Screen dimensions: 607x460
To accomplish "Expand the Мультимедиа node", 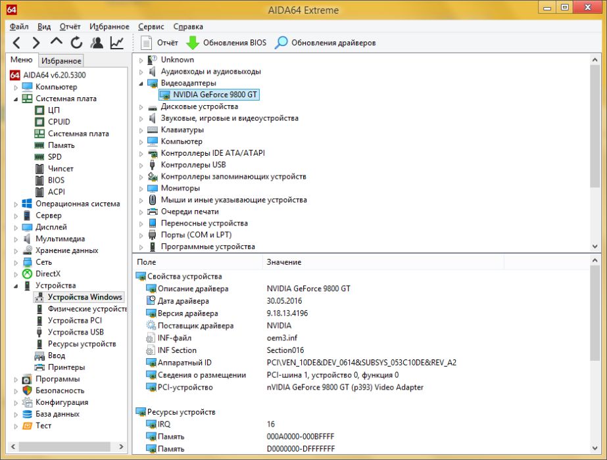I will (x=16, y=239).
